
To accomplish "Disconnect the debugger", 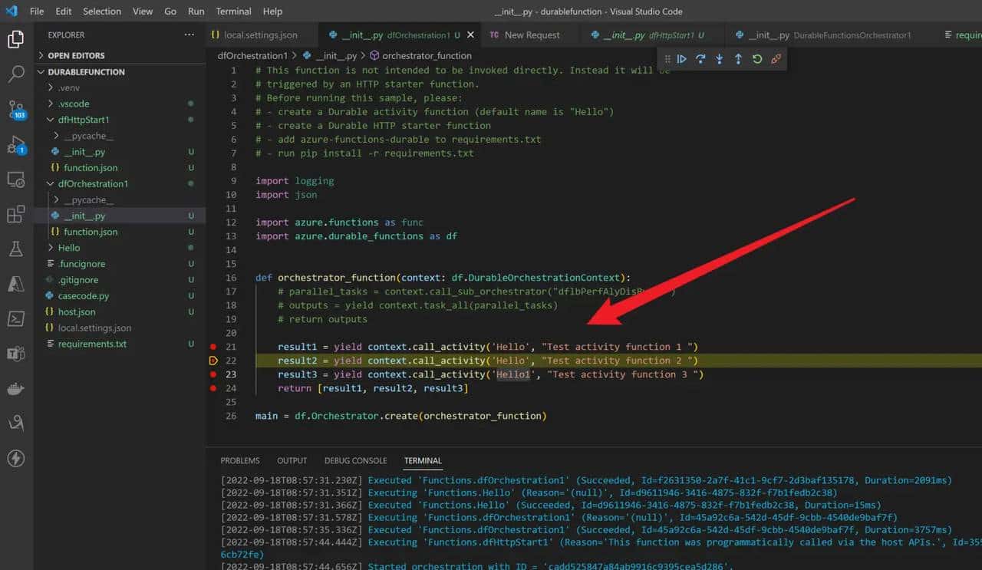I will click(776, 58).
